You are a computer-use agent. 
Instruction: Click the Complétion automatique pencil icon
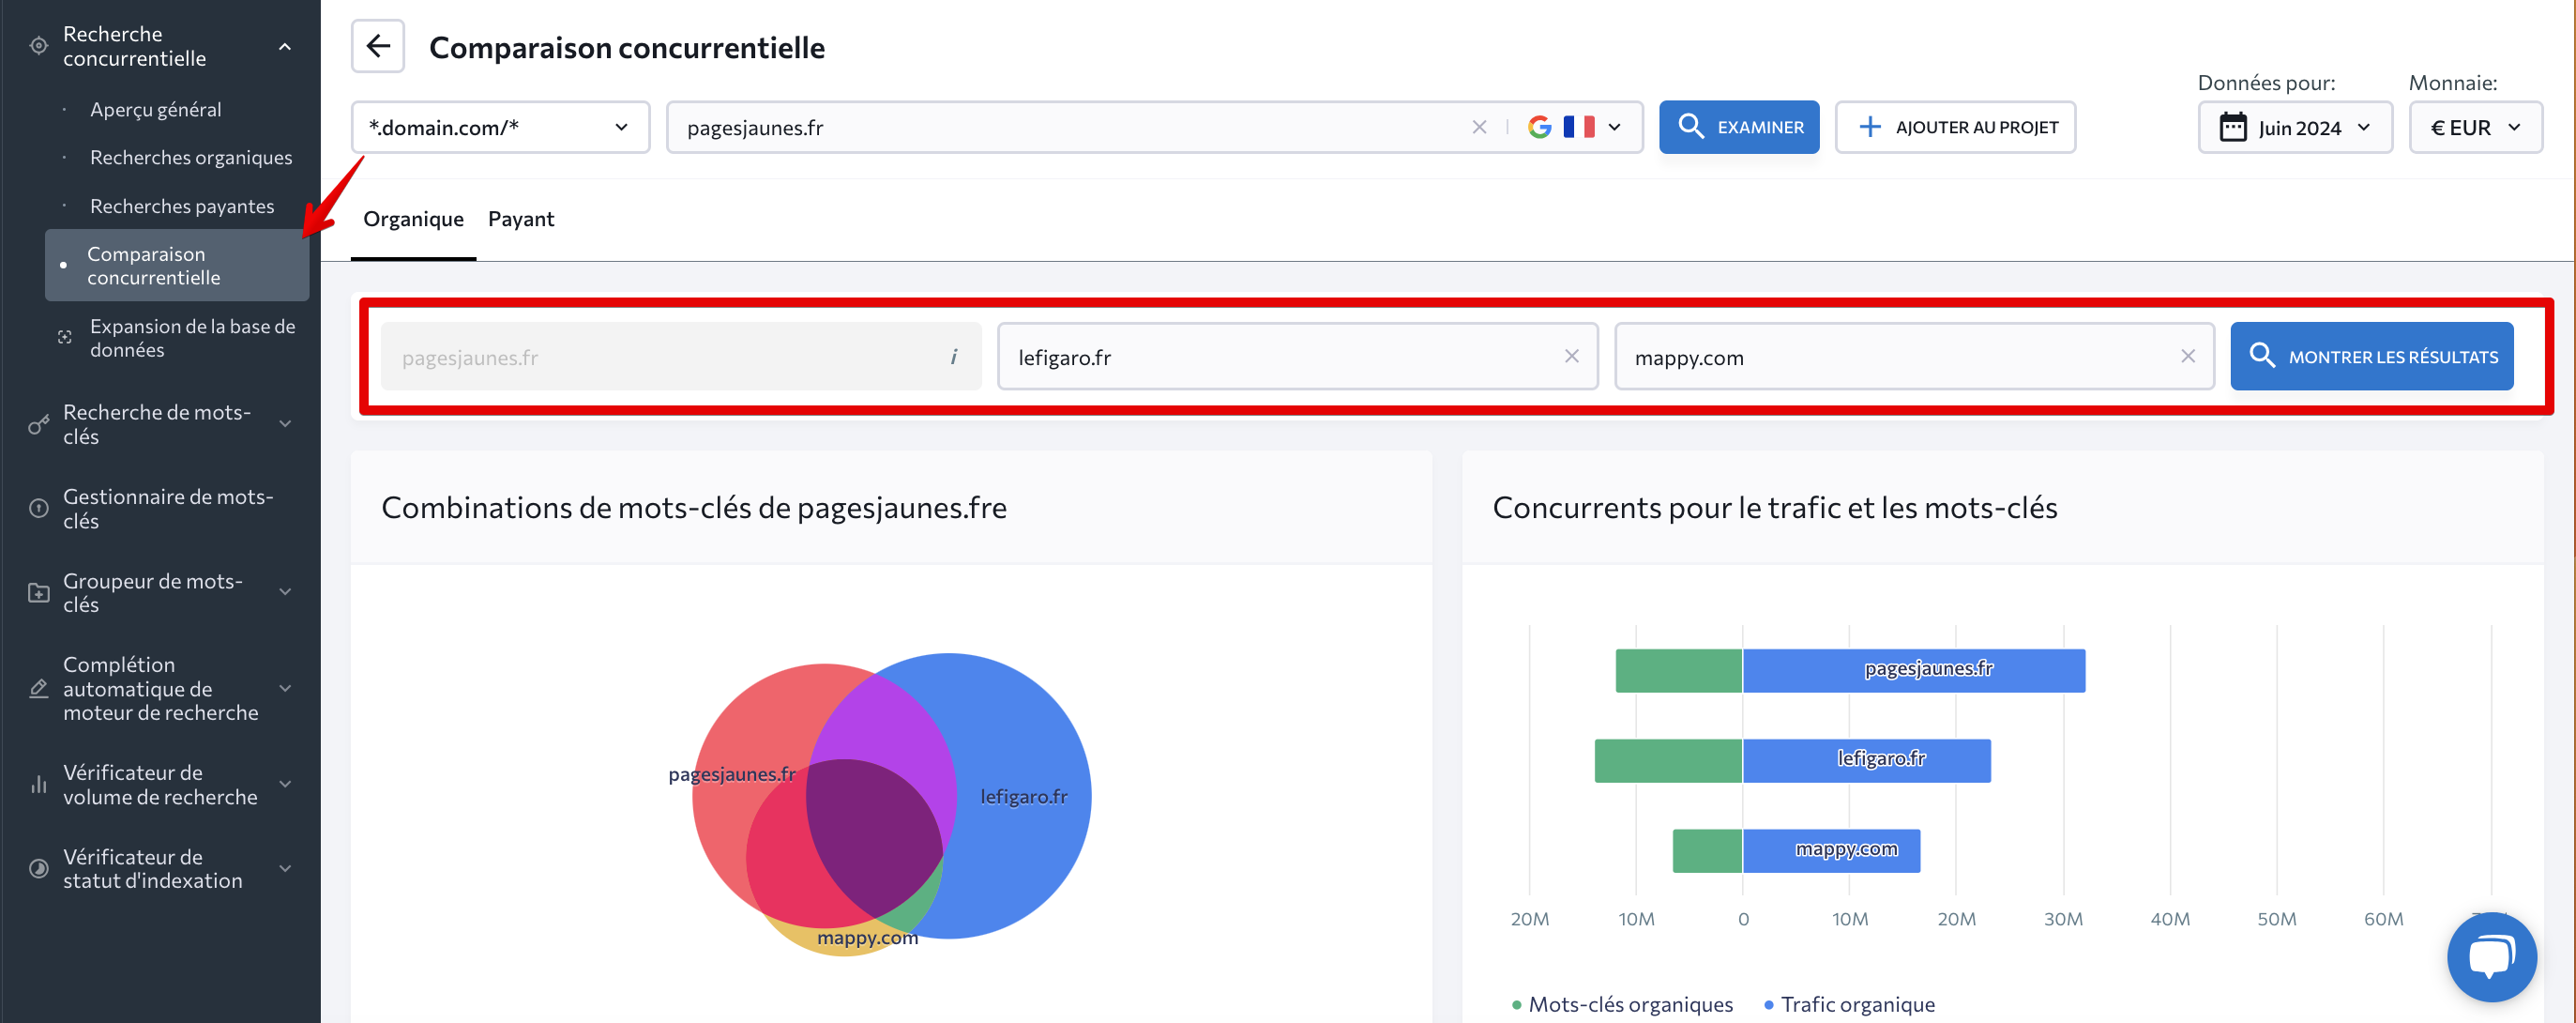39,688
